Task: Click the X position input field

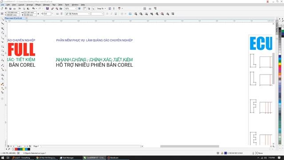Action: [x=13, y=12]
